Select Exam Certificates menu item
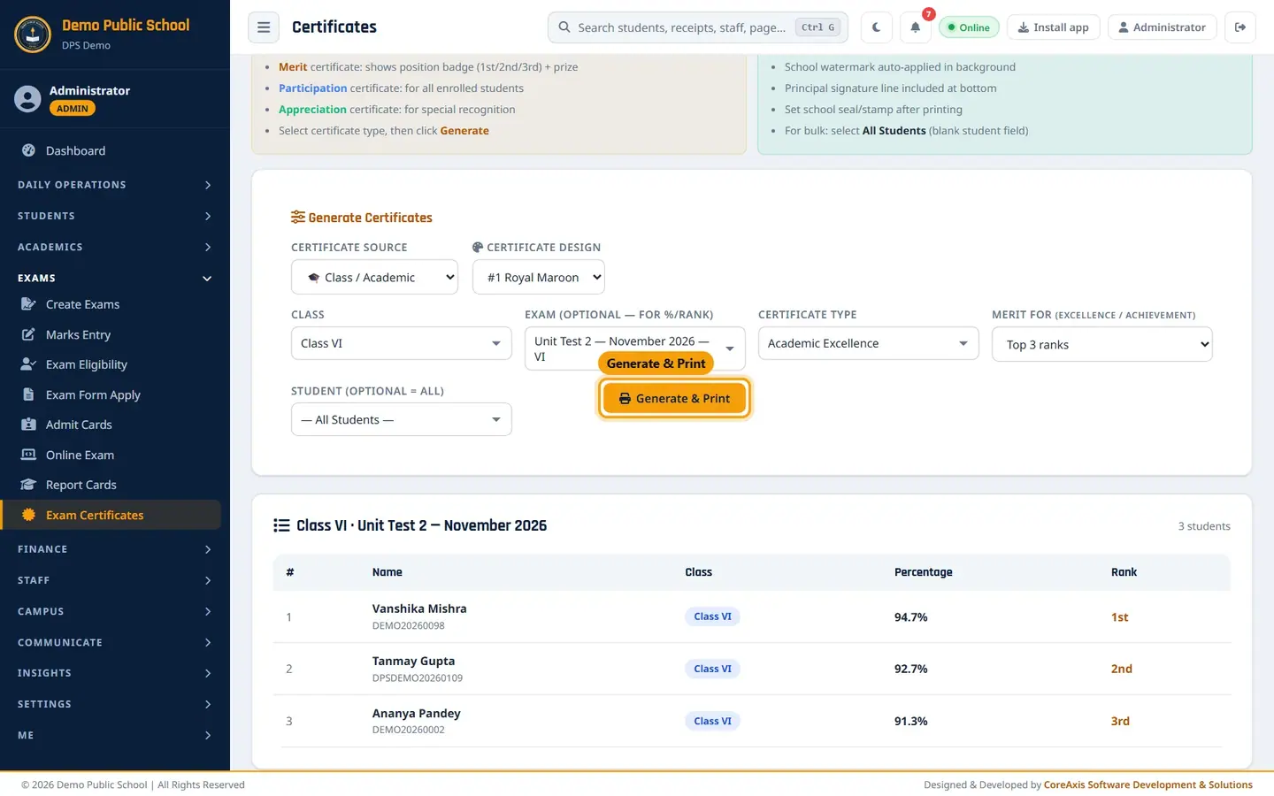Image resolution: width=1274 pixels, height=796 pixels. point(111,515)
